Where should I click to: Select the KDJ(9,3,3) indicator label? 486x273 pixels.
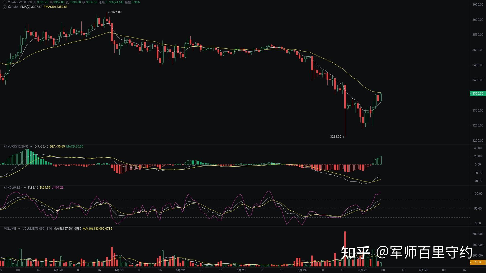[x=15, y=188]
